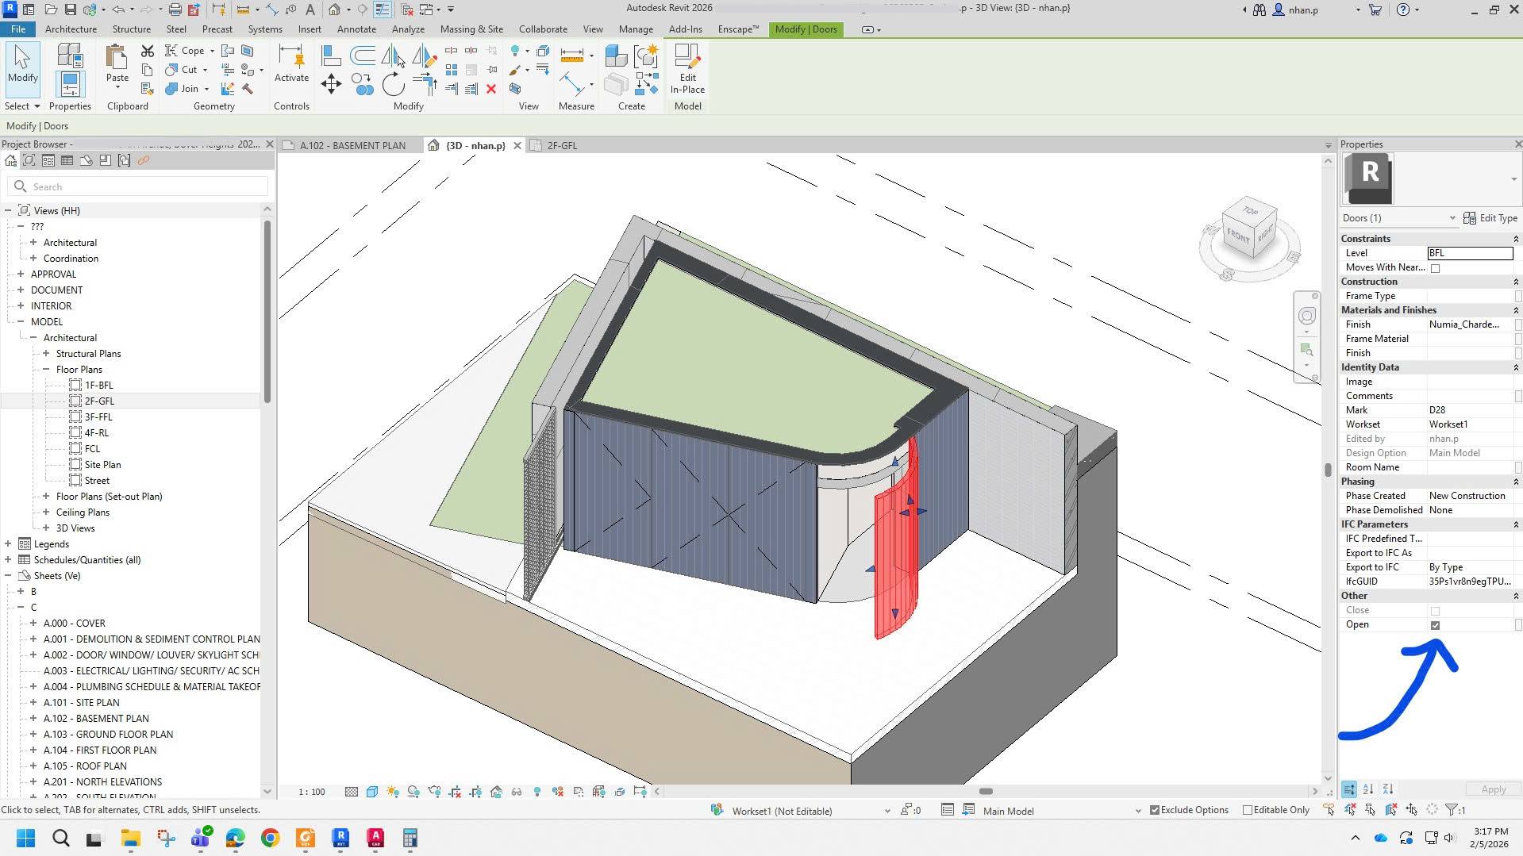Click the Aligned Dimension measure icon
Screen dimensions: 1523x856
571,55
